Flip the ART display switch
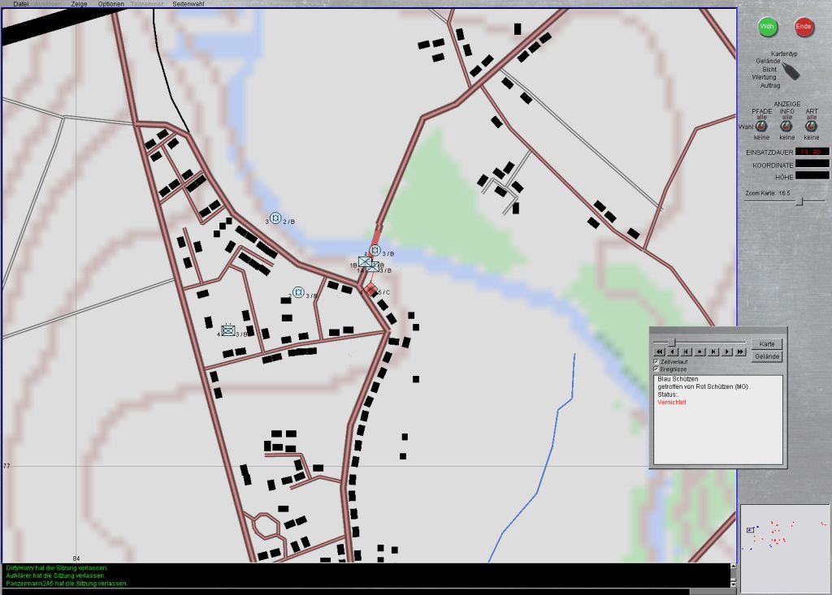Viewport: 832px width, 595px height. (x=812, y=127)
